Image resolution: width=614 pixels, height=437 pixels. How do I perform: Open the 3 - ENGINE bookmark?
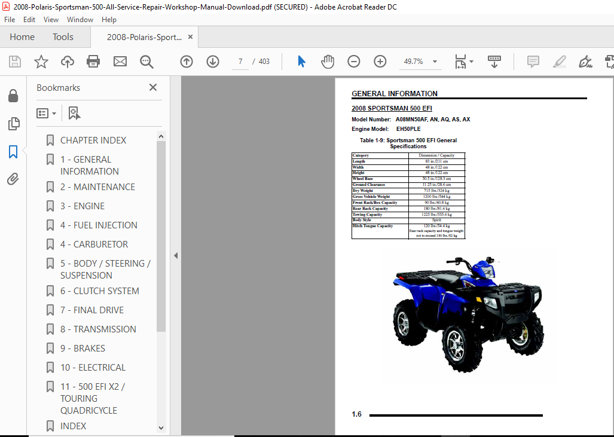(x=83, y=206)
